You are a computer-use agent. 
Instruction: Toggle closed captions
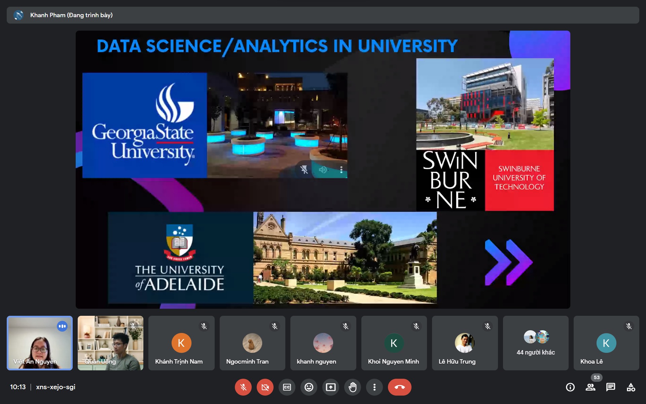[x=287, y=387]
